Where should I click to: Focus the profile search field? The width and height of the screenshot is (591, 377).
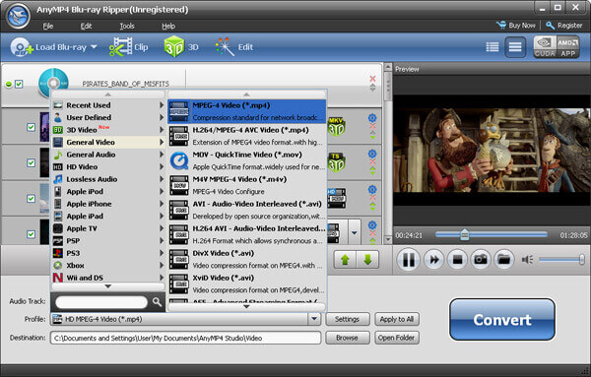pyautogui.click(x=101, y=302)
